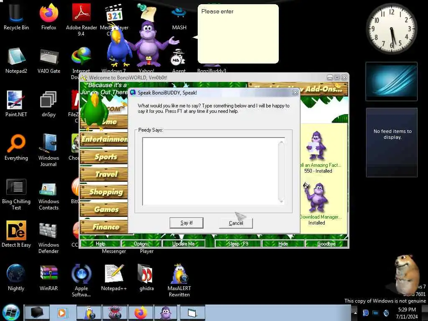This screenshot has height=321, width=428.
Task: Launch WinRAR from the desktop
Action: click(48, 278)
